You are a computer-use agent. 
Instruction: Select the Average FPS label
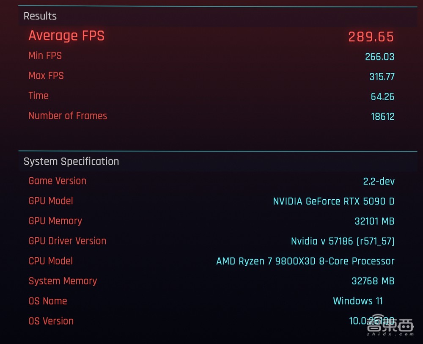[66, 36]
